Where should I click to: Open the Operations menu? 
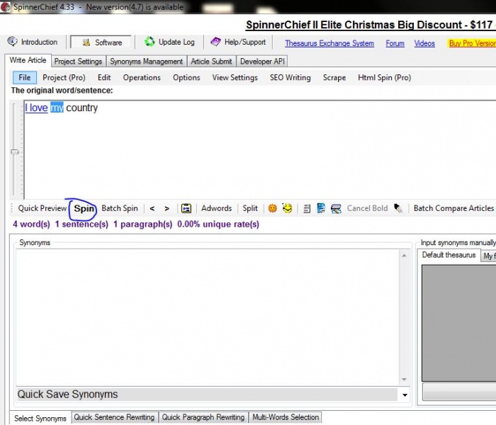(142, 77)
